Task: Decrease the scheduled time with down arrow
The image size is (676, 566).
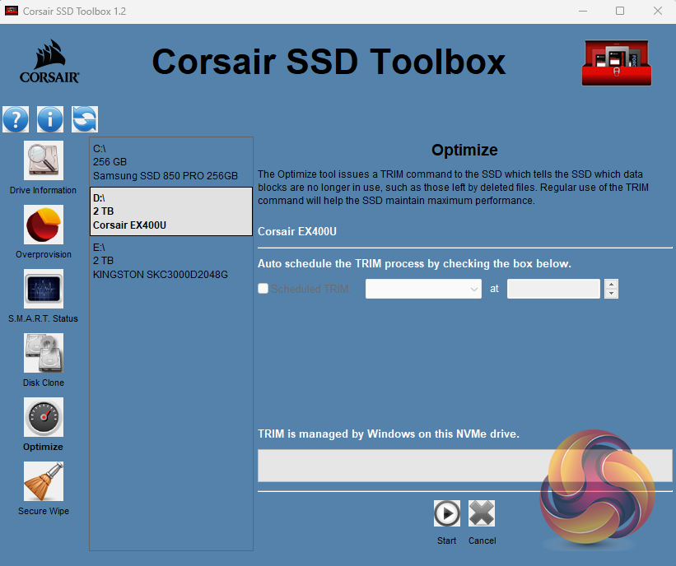Action: pos(611,294)
